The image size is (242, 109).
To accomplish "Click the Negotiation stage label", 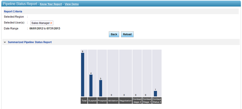I will click(x=125, y=101).
